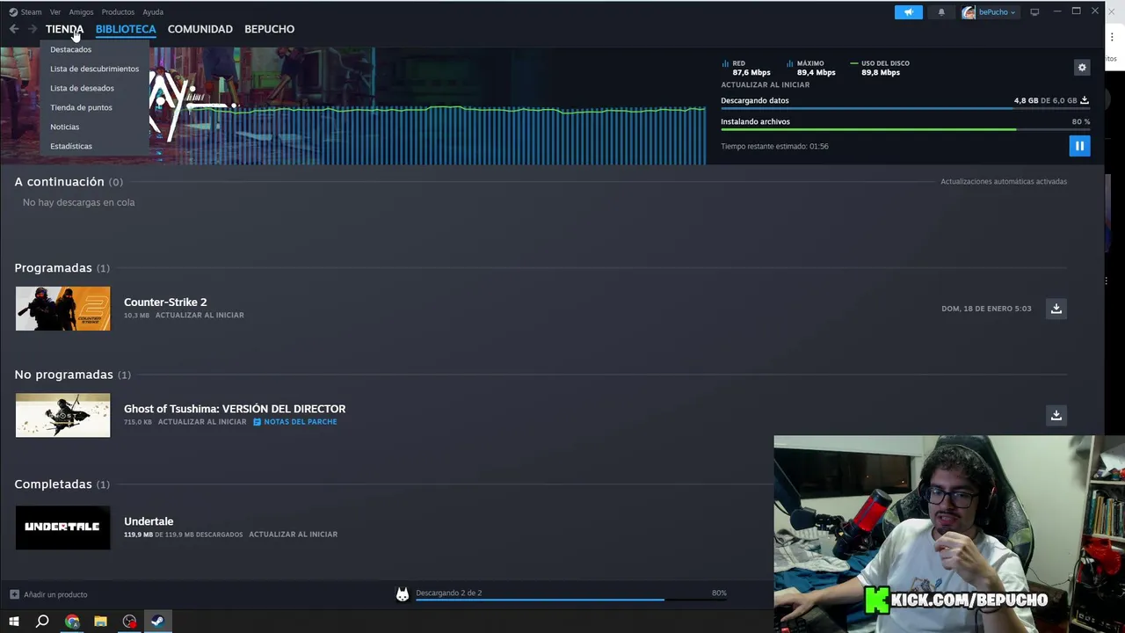
Task: Click Ghost of Tsushima title text
Action: click(235, 409)
